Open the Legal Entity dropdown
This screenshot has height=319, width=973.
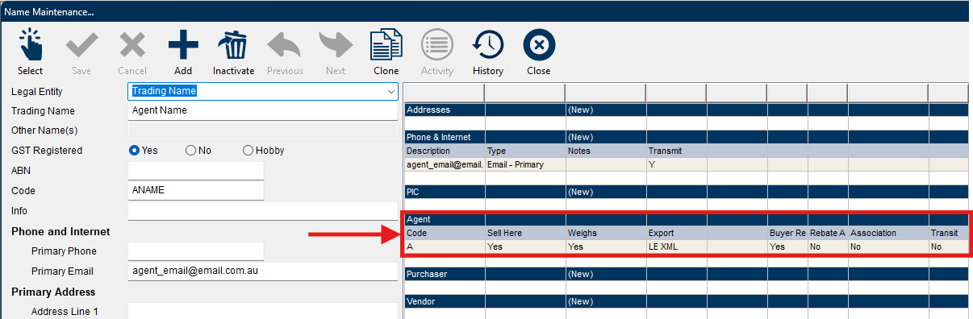[390, 91]
